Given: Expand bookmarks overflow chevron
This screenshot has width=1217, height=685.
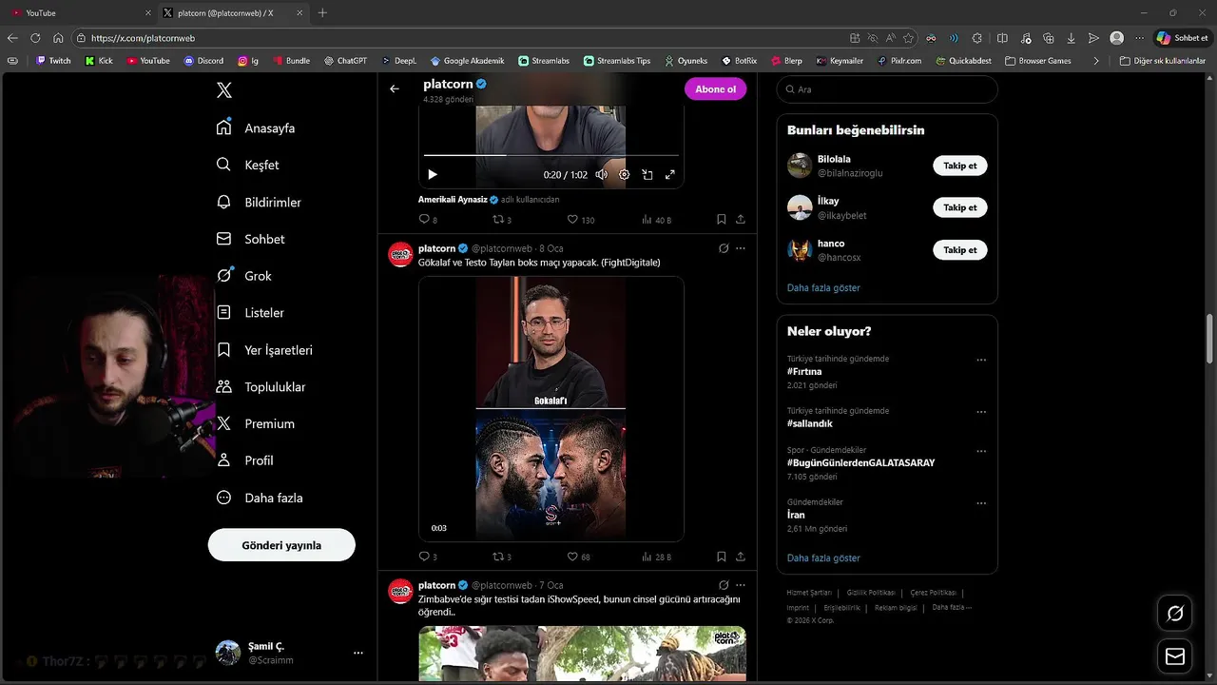Looking at the screenshot, I should pyautogui.click(x=1096, y=60).
